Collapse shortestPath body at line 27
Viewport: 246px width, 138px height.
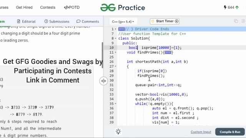point(116,66)
